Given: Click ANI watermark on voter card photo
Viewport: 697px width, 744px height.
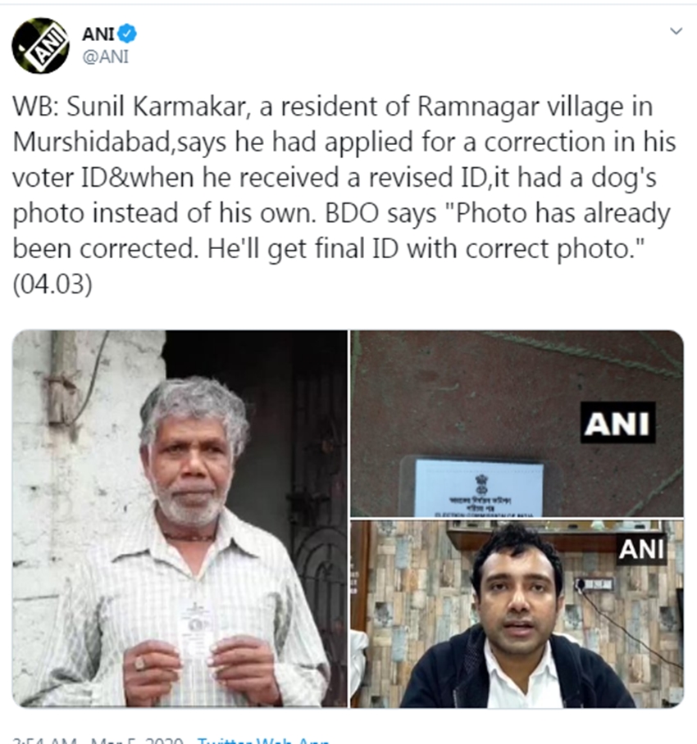Looking at the screenshot, I should pyautogui.click(x=617, y=423).
